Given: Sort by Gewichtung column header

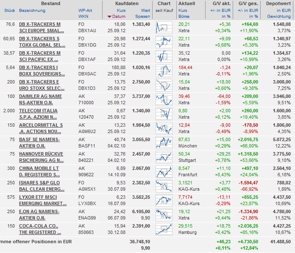Looking at the screenshot, I should click(279, 17).
